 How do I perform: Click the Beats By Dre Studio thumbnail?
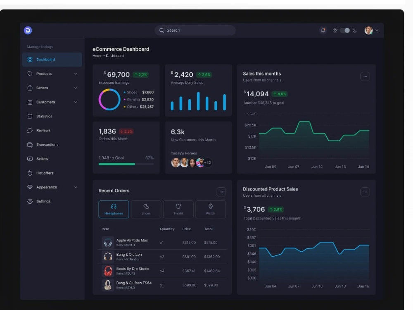pyautogui.click(x=108, y=271)
